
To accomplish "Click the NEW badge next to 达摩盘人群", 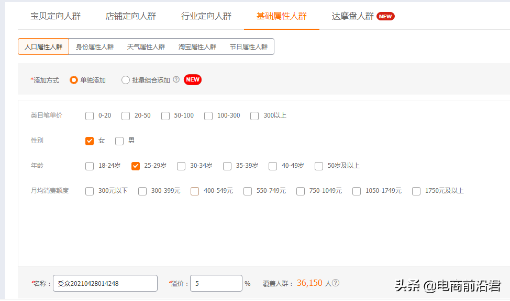I will click(385, 16).
